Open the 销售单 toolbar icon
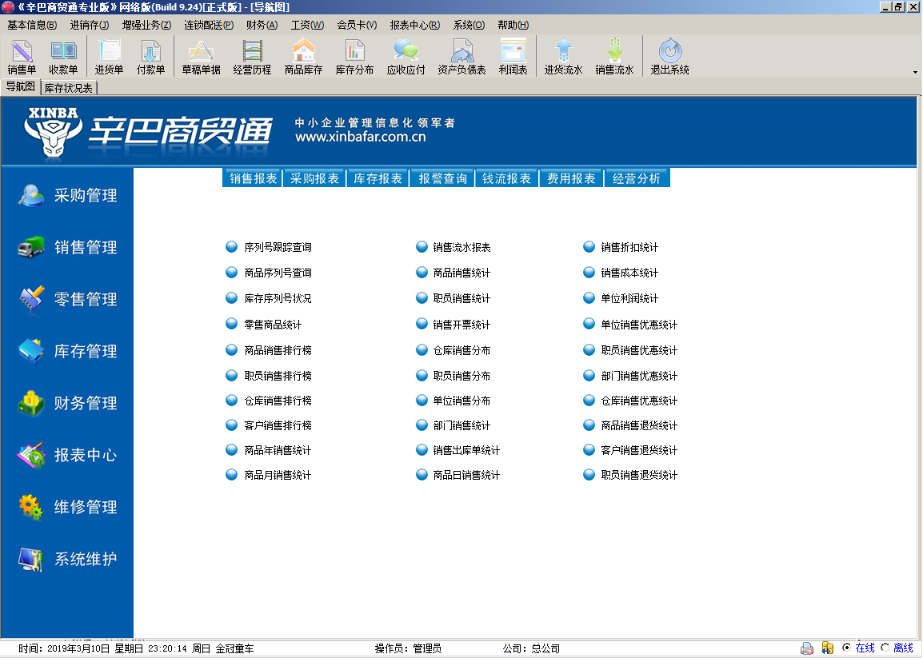 22,58
